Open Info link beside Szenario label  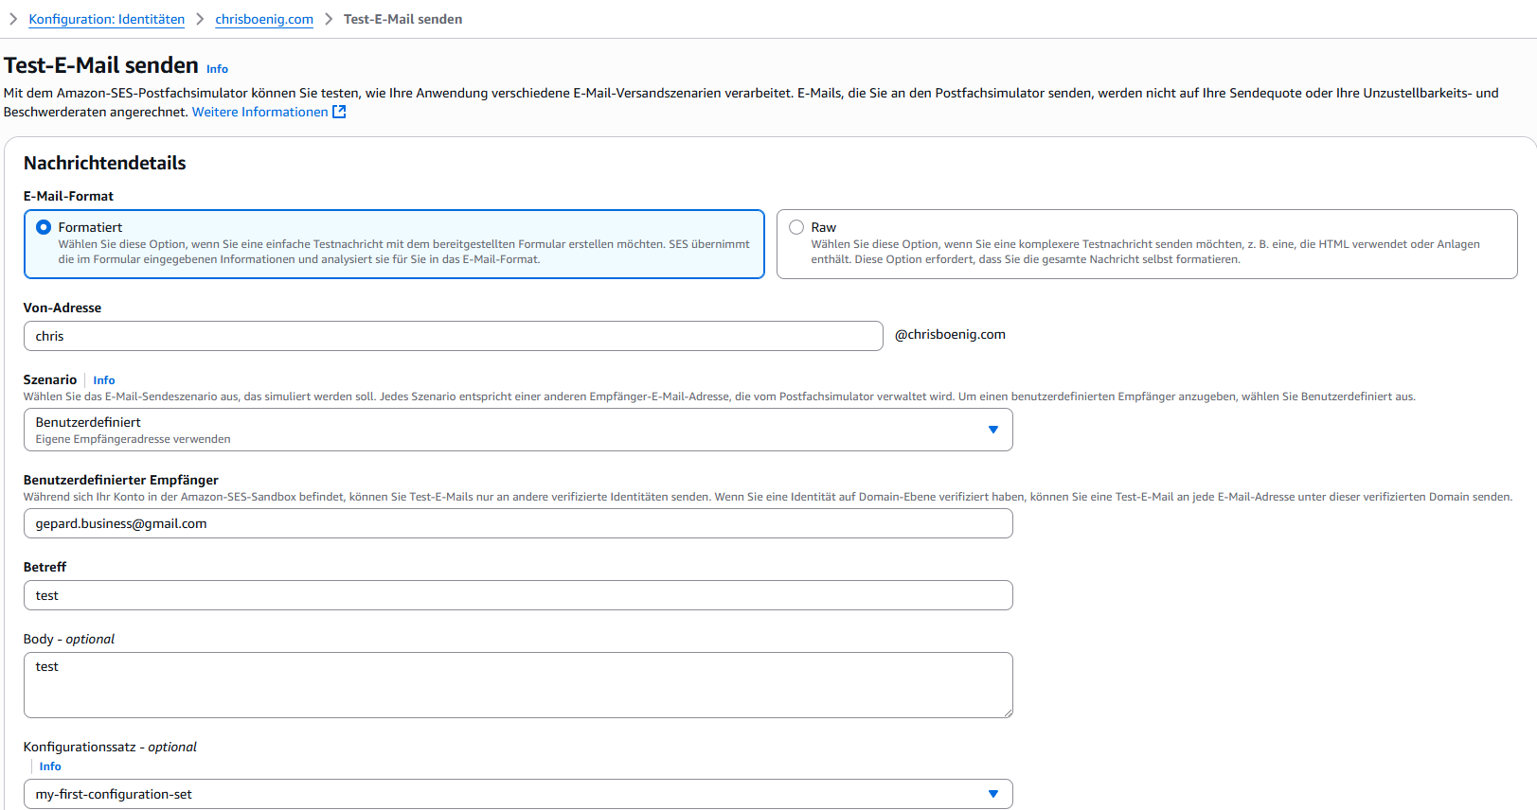coord(104,380)
